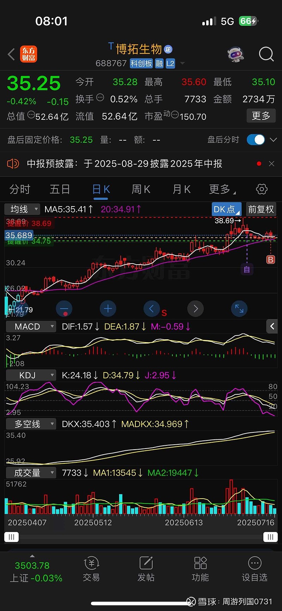The image size is (282, 611).
Task: Tap the search magnifier icon
Action: pyautogui.click(x=266, y=54)
